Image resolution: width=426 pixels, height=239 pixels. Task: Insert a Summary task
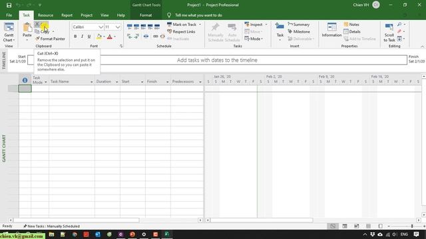point(299,25)
